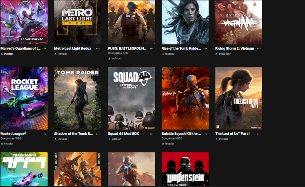This screenshot has height=187, width=305.
Task: Open options menu for Marvel's Guardians
Action: coord(44,49)
